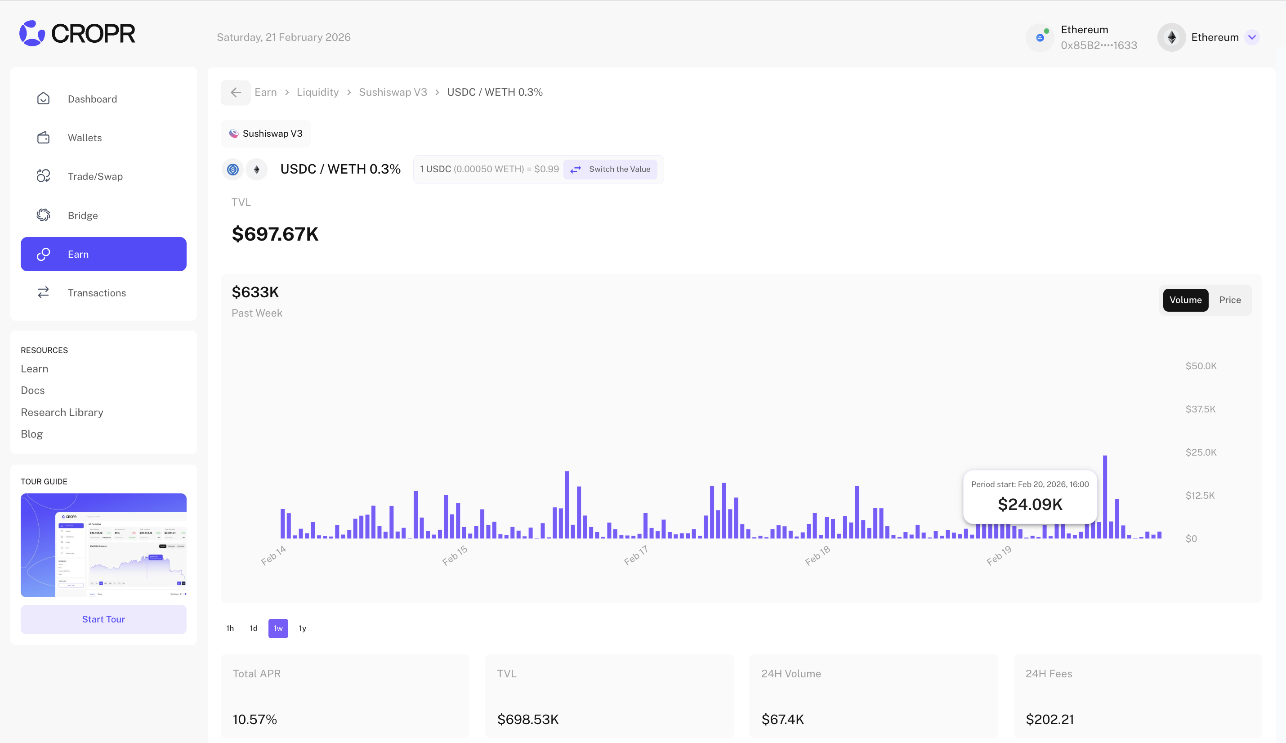The height and width of the screenshot is (743, 1286).
Task: Click the Sushiswap V3 logo icon
Action: (234, 133)
